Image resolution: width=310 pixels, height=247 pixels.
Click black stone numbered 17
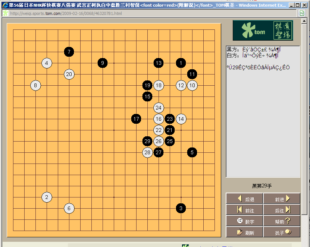coord(136,119)
